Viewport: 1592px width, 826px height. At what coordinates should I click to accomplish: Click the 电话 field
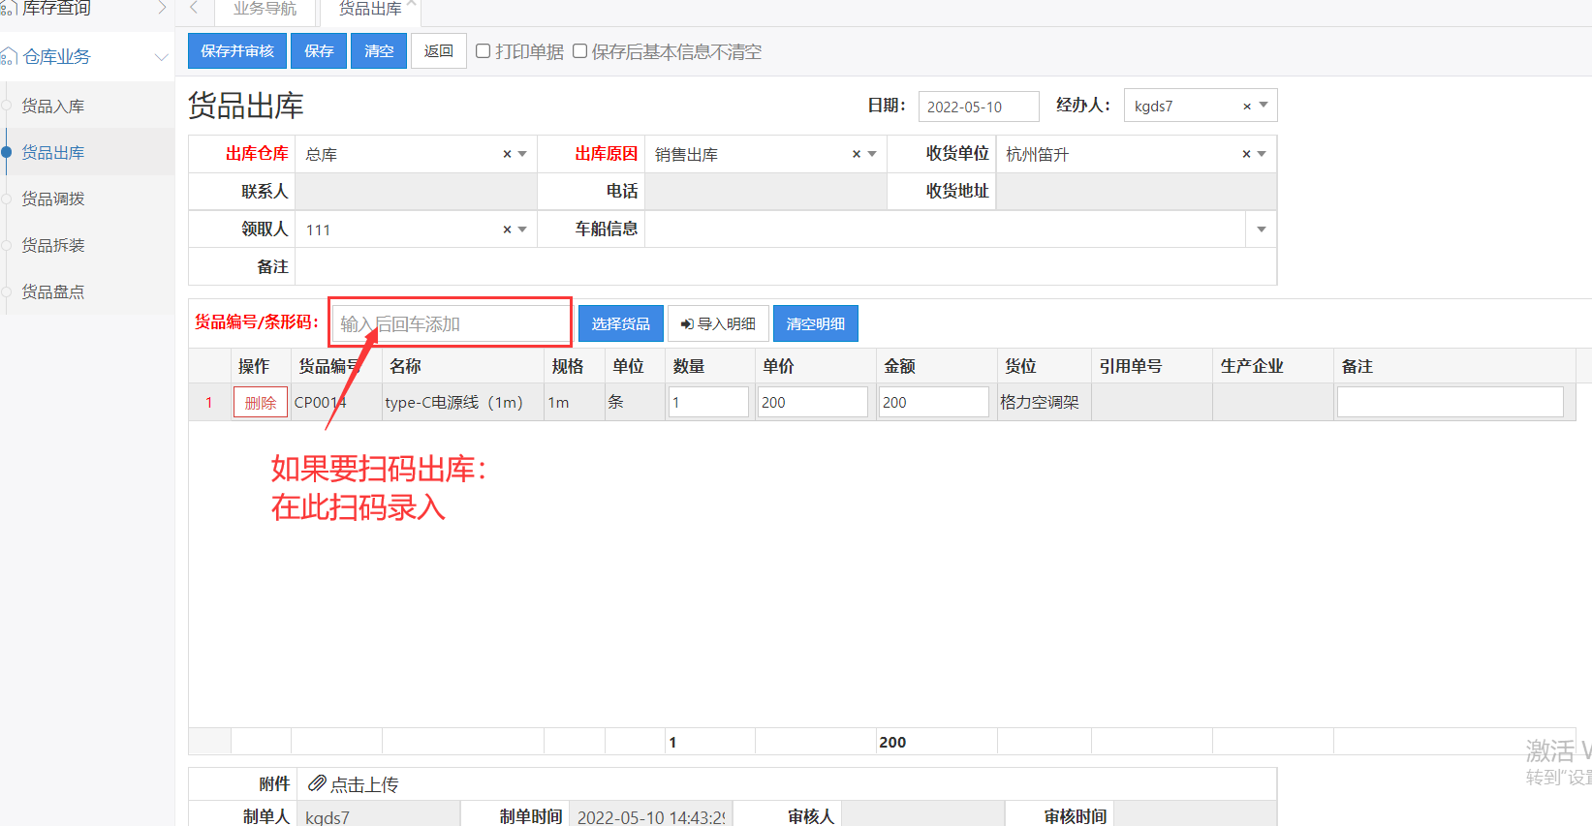(765, 191)
